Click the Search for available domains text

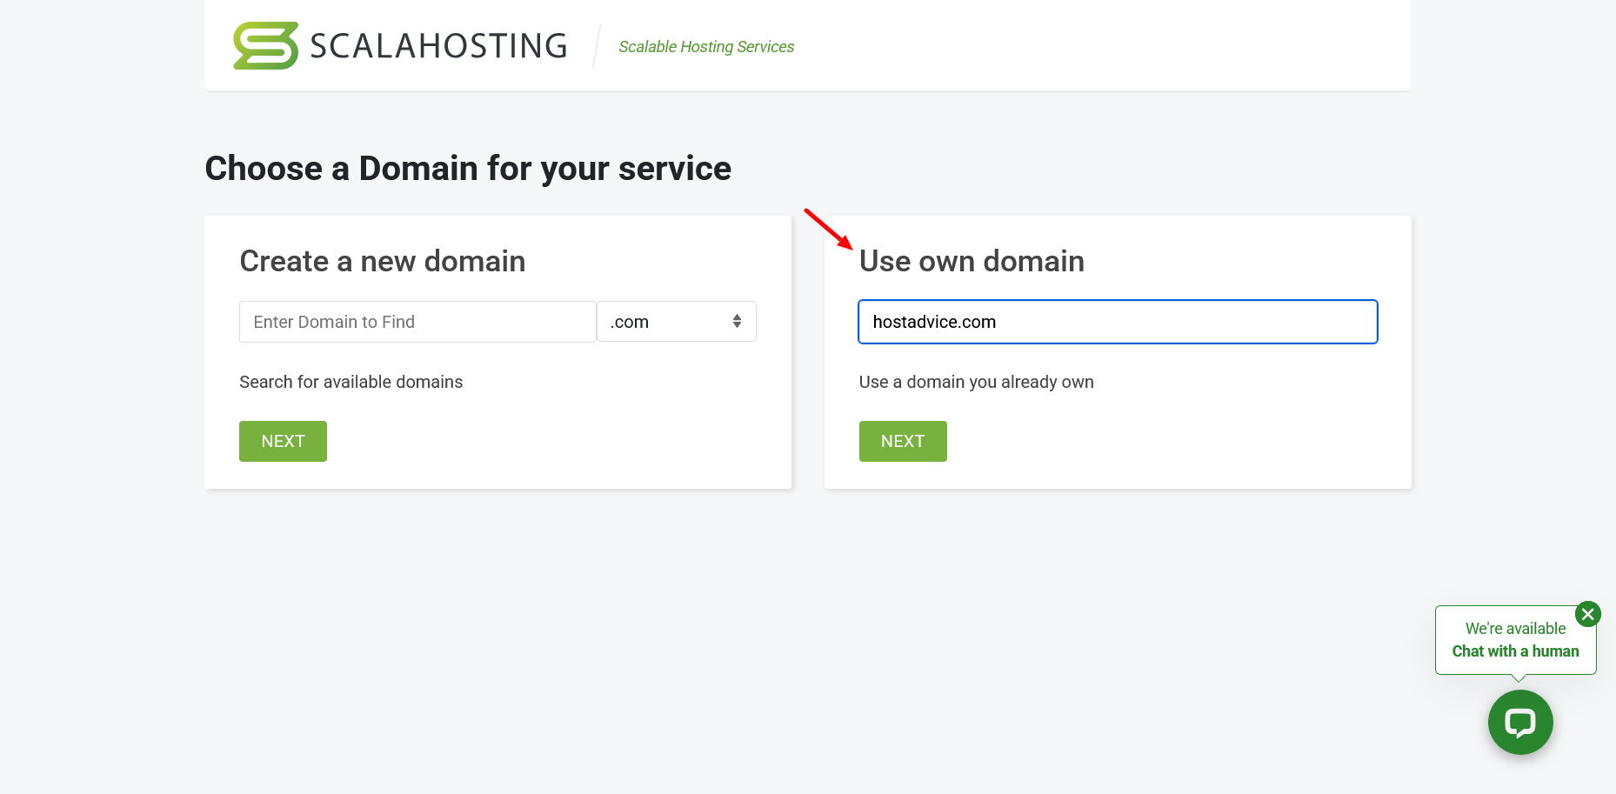tap(351, 382)
